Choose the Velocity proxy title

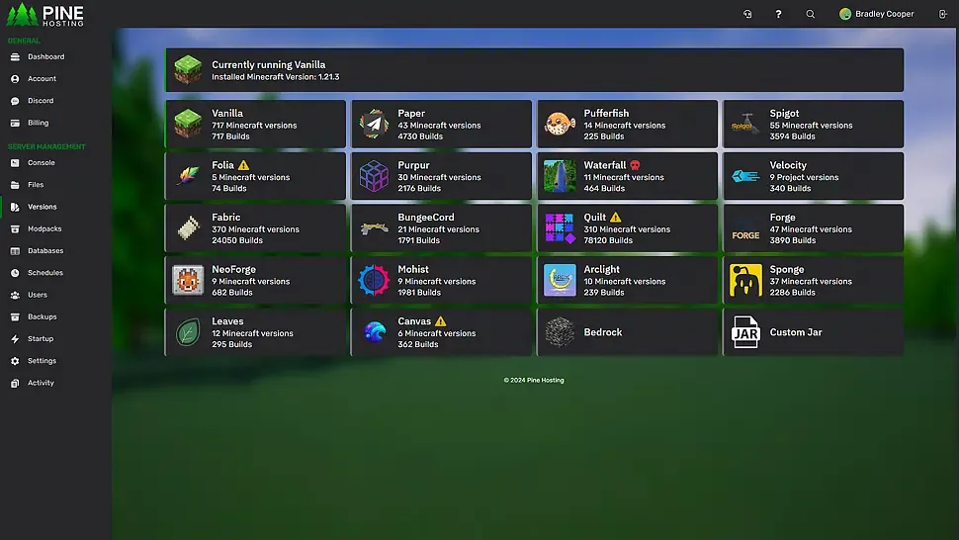[x=788, y=165]
